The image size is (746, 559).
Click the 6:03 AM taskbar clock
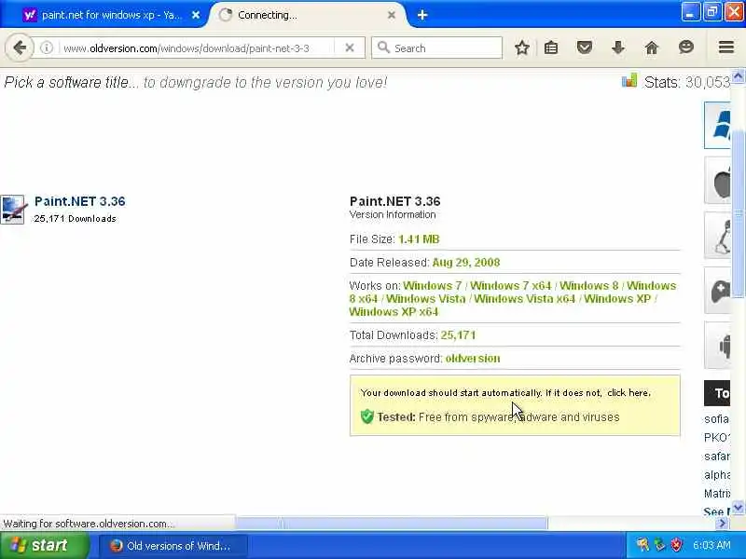pyautogui.click(x=711, y=545)
